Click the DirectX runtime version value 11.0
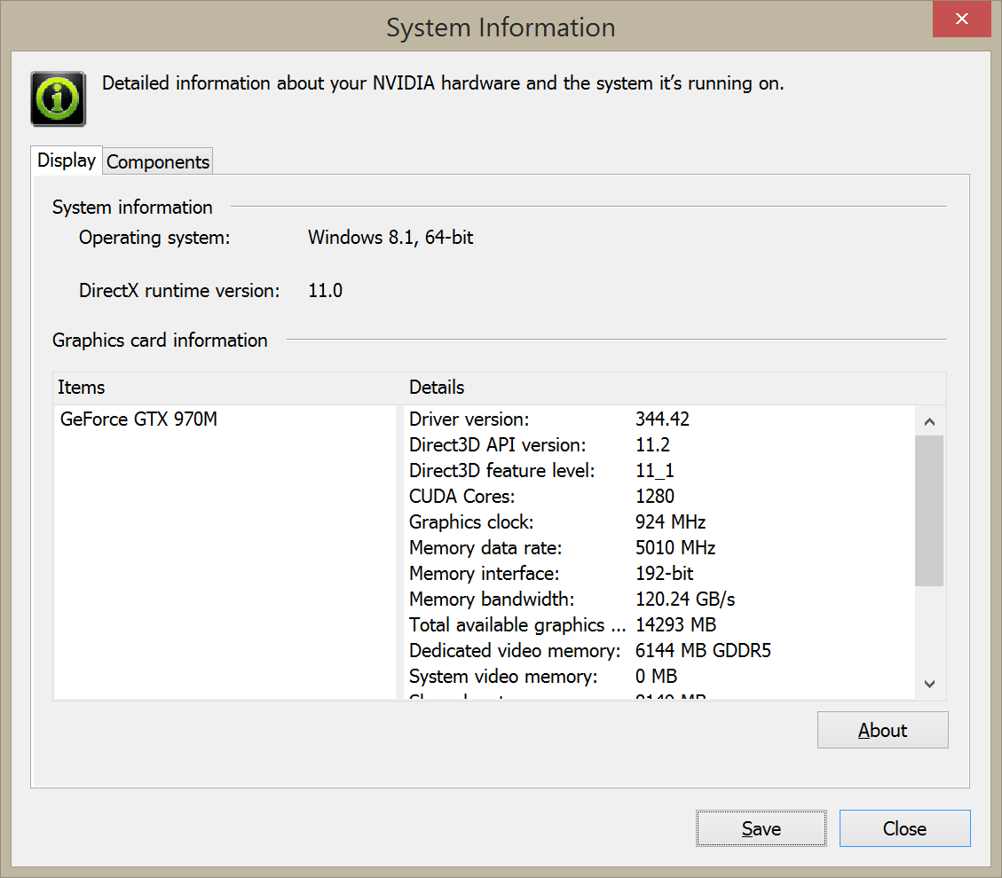This screenshot has width=1002, height=878. pos(325,291)
